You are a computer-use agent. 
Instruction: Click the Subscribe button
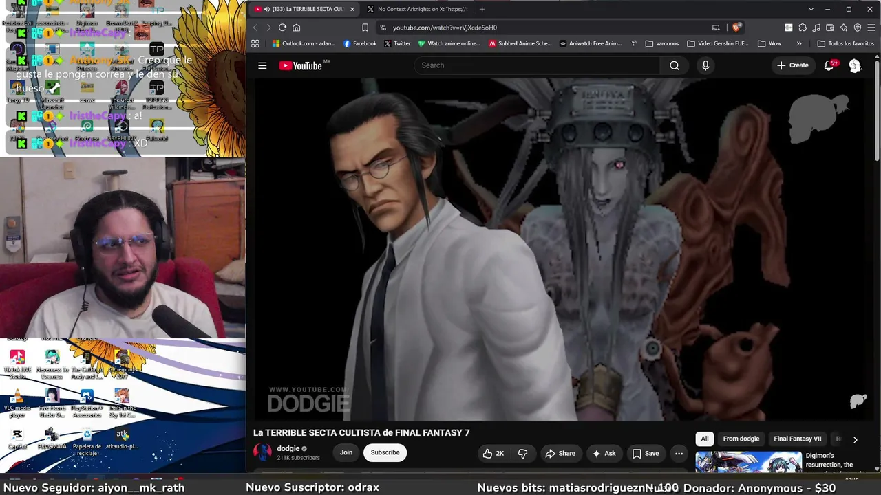tap(385, 452)
